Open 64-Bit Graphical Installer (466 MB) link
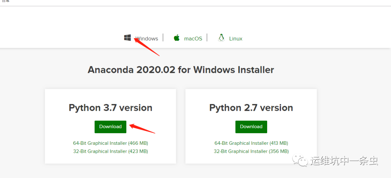The height and width of the screenshot is (178, 391). pos(110,143)
